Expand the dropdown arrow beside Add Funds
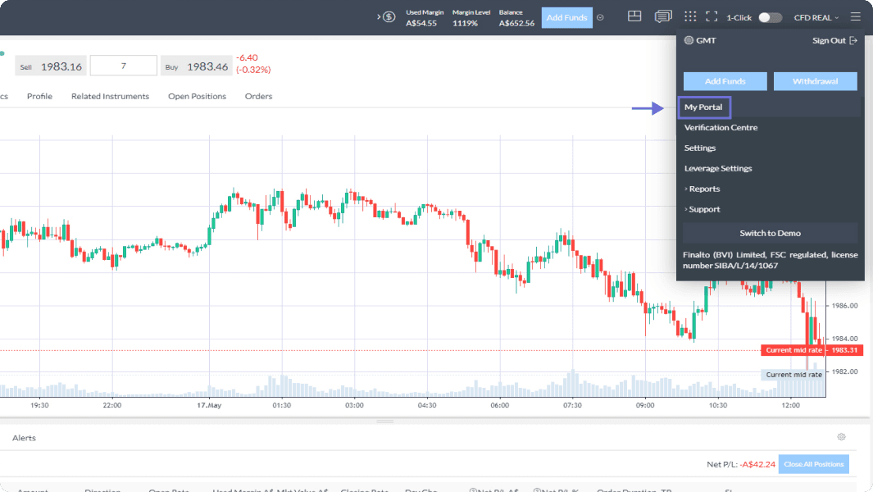This screenshot has width=873, height=492. pos(600,17)
